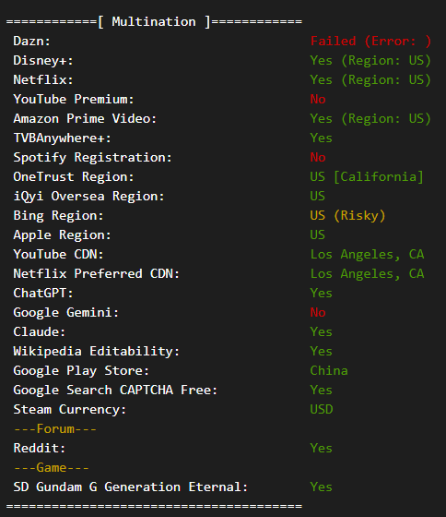Click the Spotify Registration No result
The image size is (446, 517).
coord(318,158)
